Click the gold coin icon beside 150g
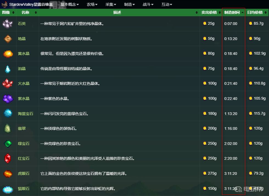The height and width of the screenshot is (196, 269). (x=205, y=188)
